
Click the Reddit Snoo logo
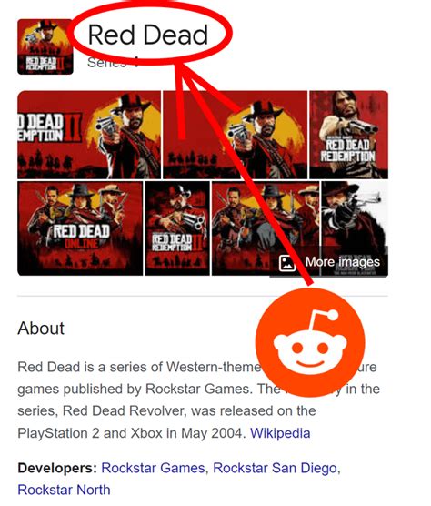coord(310,343)
